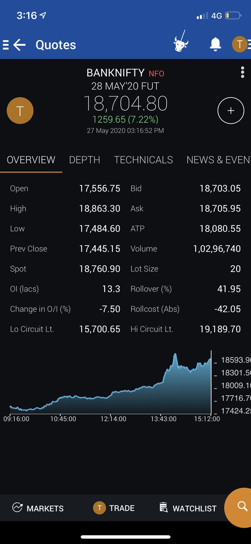Add BANKNIFTY to watchlist with plus button
The image size is (251, 544).
[231, 110]
